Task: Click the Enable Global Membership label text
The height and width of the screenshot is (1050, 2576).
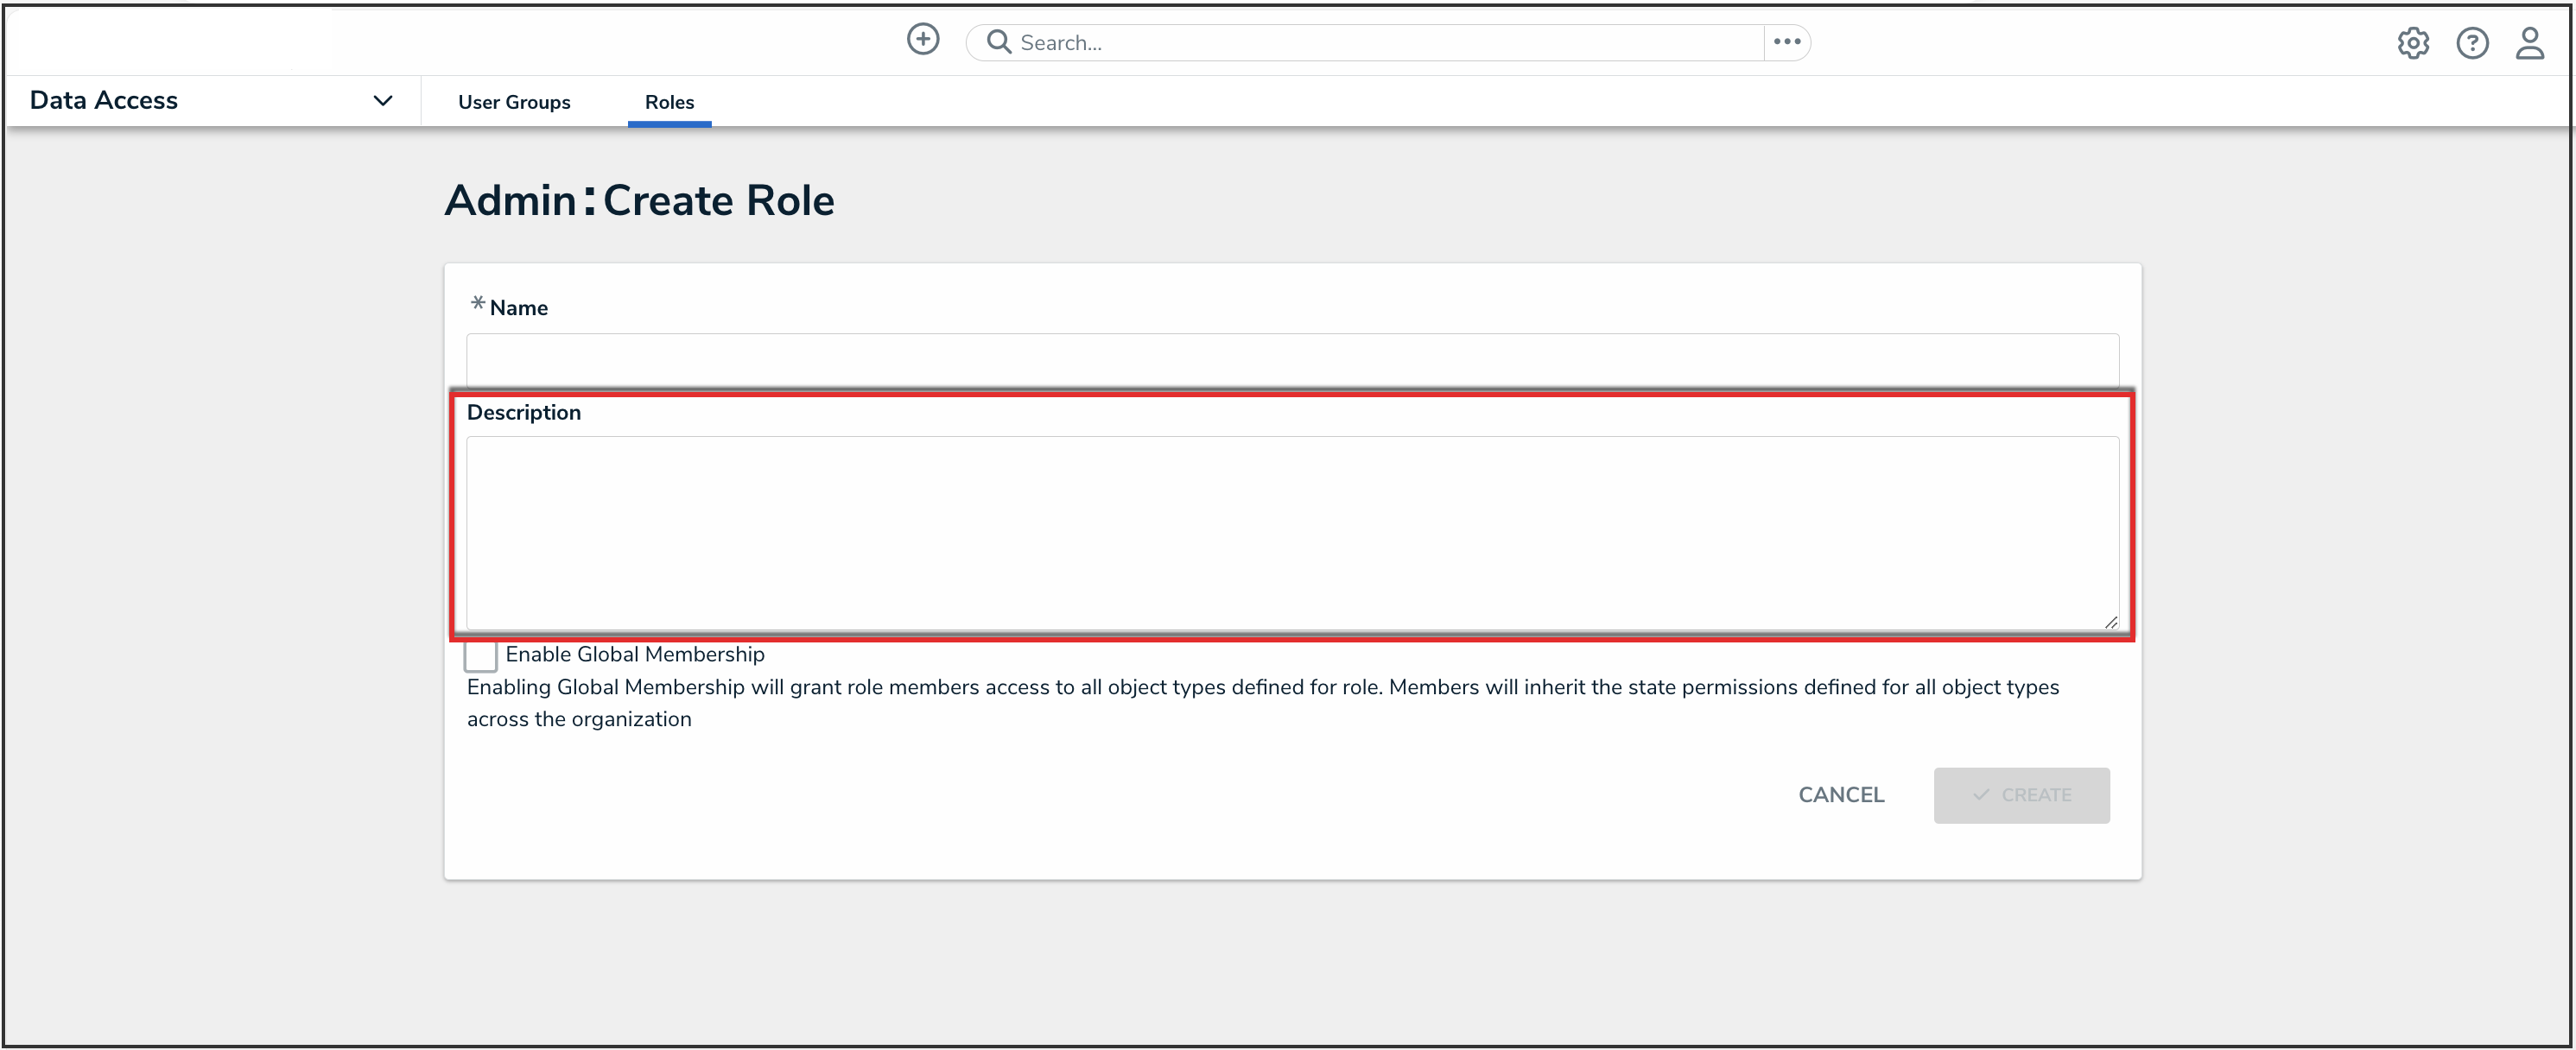Action: click(x=634, y=654)
